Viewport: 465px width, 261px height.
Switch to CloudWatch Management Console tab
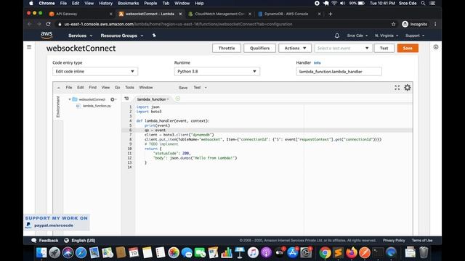tap(219, 14)
